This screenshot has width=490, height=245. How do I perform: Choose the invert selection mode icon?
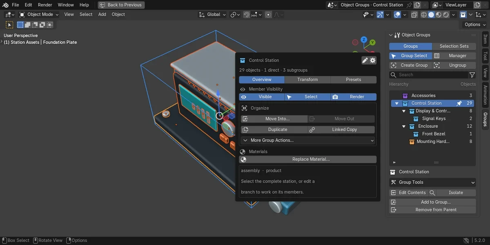[42, 25]
